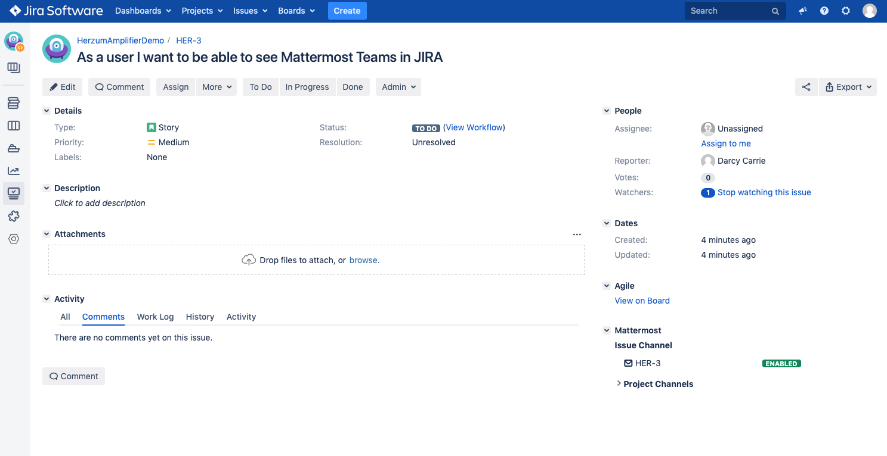This screenshot has width=887, height=456.
Task: Open the Export dropdown
Action: click(x=848, y=87)
